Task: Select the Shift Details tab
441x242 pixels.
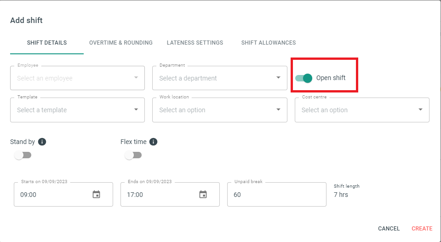Action: point(47,43)
